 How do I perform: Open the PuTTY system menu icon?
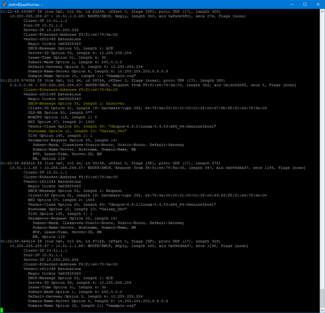coord(5,4)
